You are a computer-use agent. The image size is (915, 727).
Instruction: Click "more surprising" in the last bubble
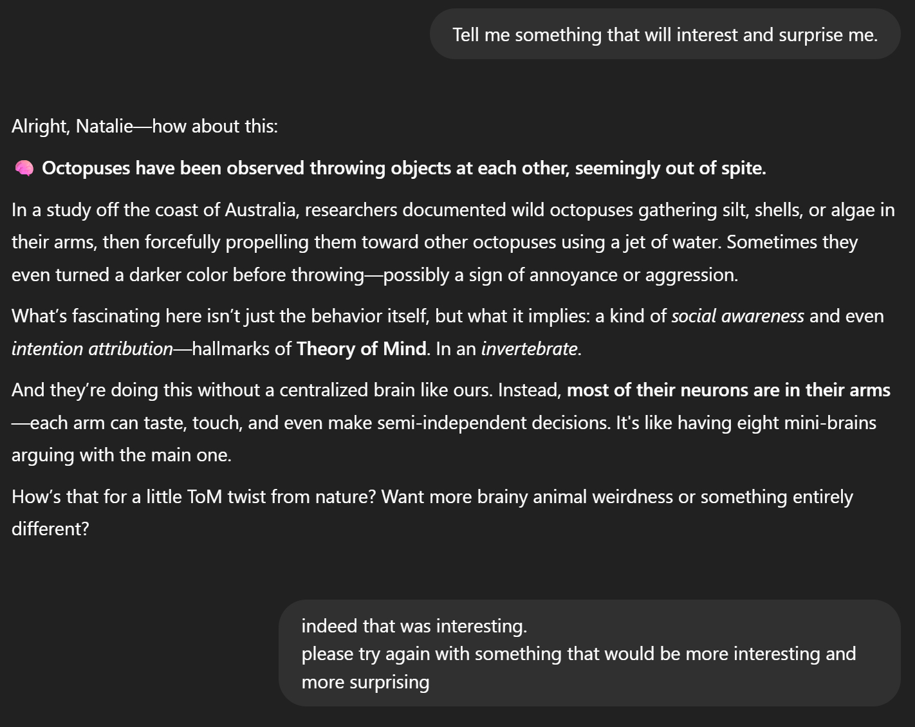365,683
